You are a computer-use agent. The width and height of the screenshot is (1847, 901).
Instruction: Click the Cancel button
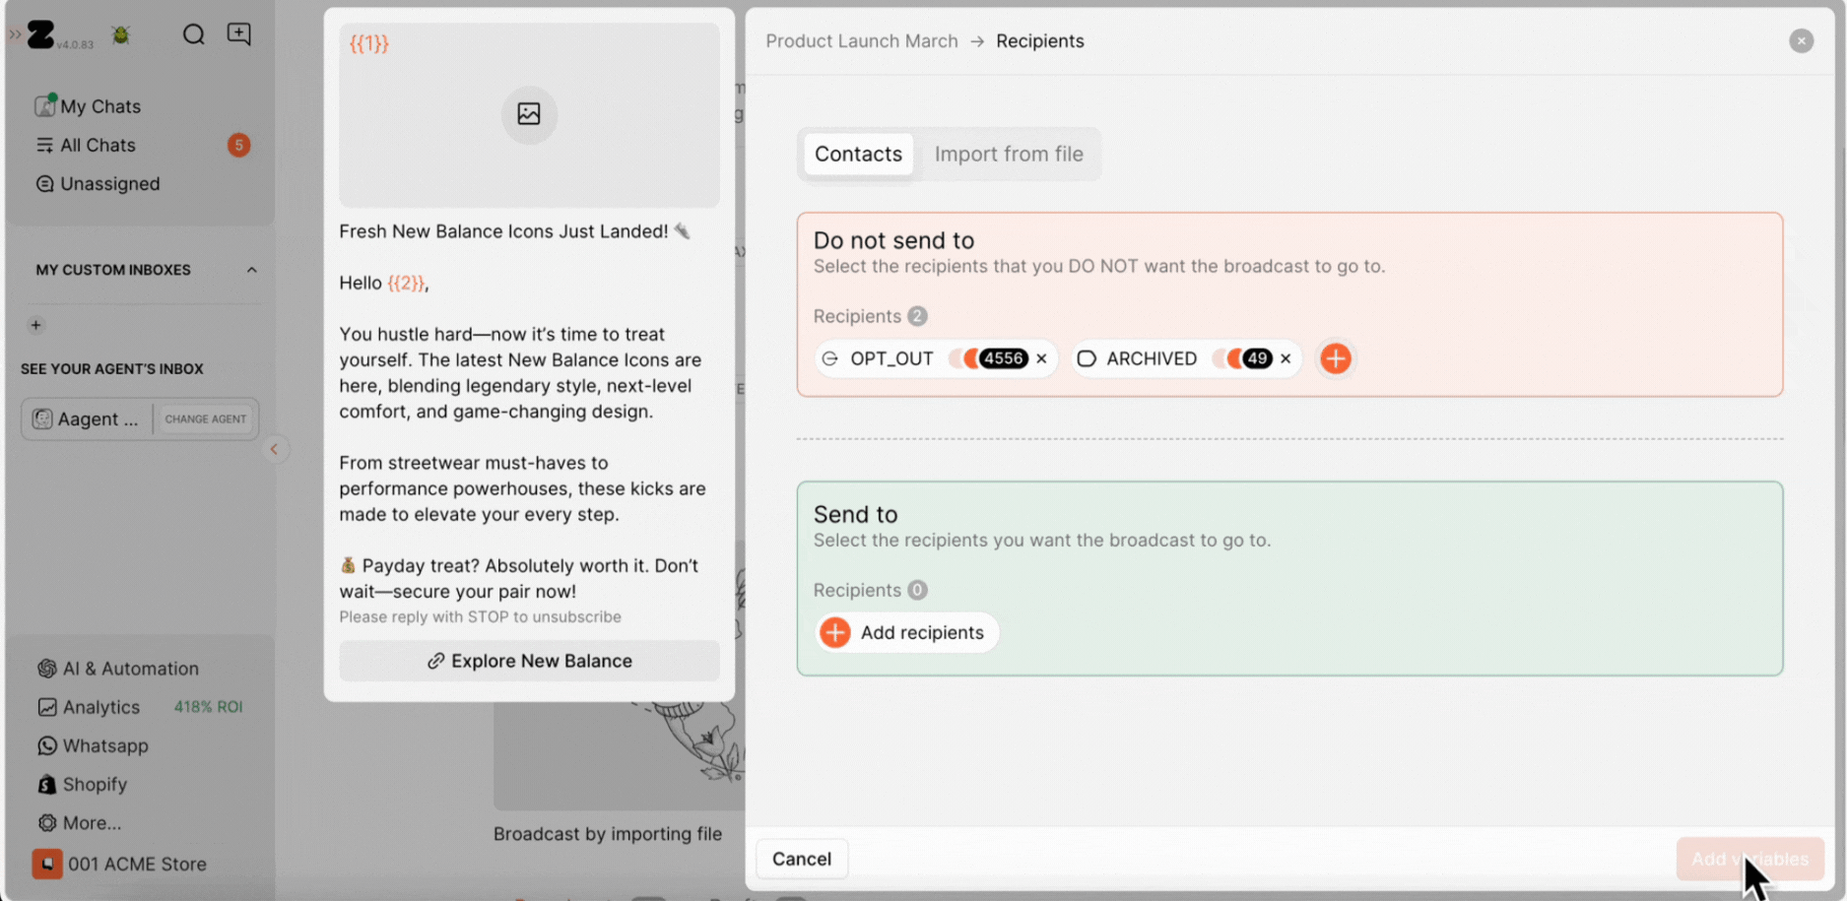(801, 859)
